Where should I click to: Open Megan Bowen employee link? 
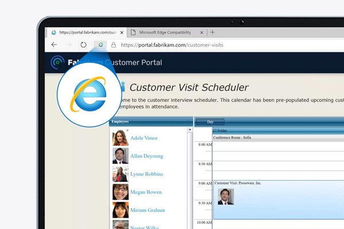pos(146,192)
